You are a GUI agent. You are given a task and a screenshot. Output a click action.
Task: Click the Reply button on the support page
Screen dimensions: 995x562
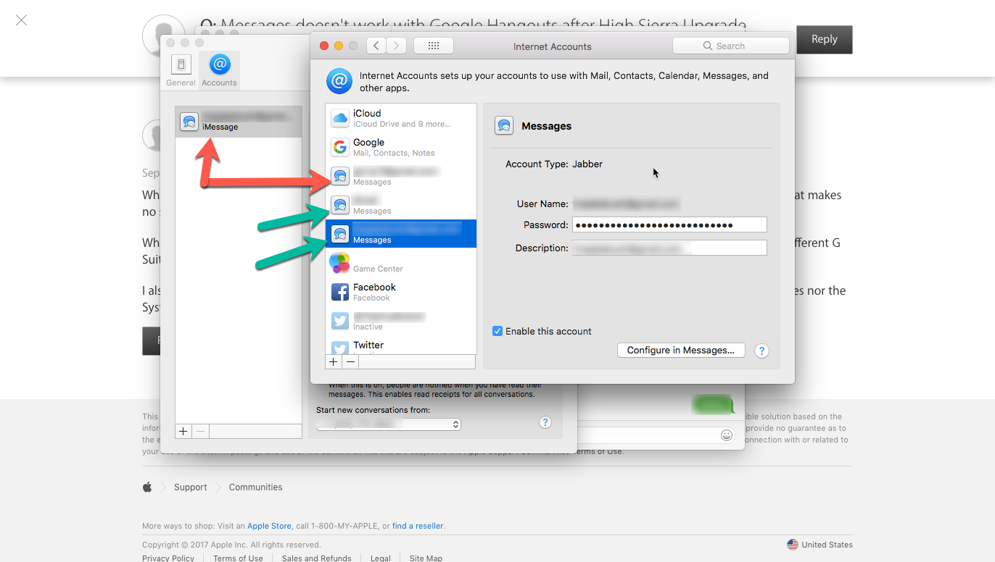pos(824,39)
